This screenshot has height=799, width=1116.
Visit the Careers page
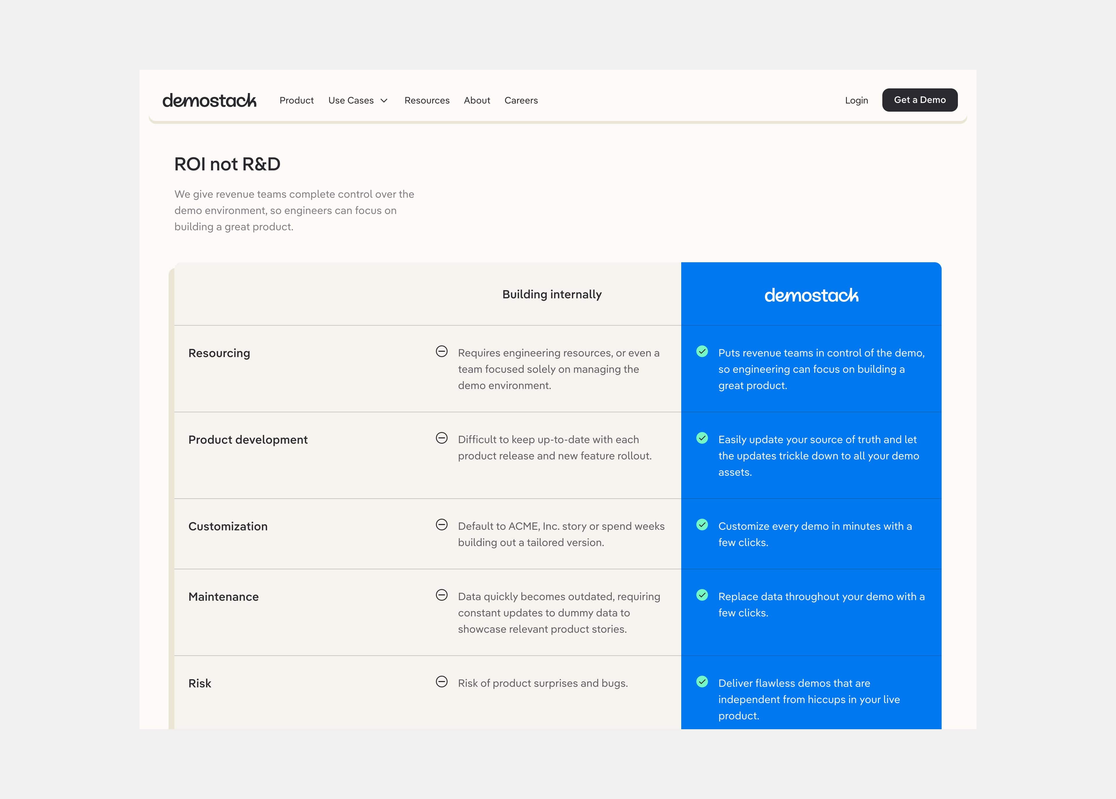point(521,100)
